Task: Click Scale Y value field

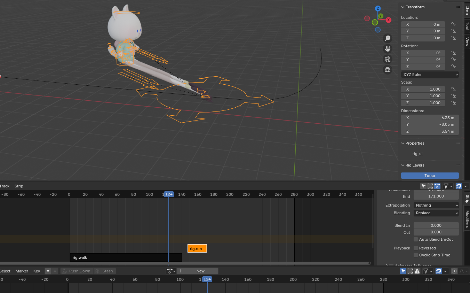Action: coord(423,96)
